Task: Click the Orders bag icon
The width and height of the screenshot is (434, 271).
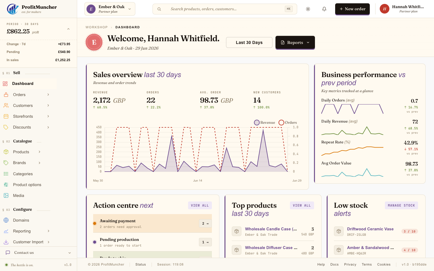Action: point(6,95)
